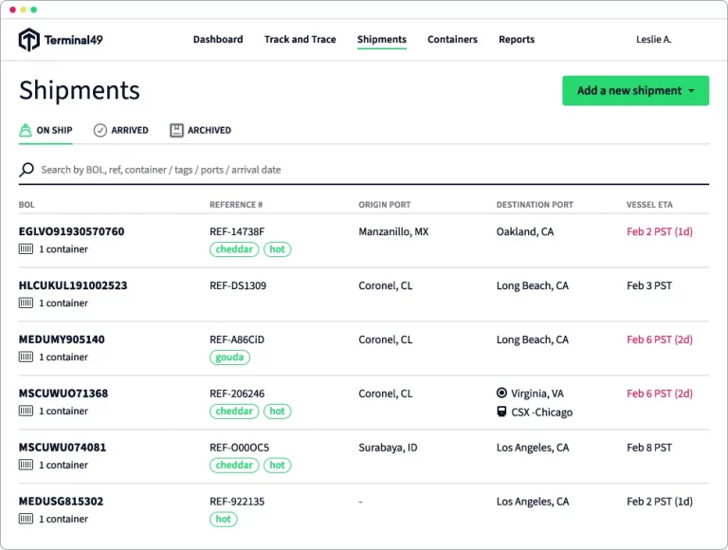Click the checkmark icon beside ARRIVED
Screen dimensions: 728x550
tap(100, 130)
